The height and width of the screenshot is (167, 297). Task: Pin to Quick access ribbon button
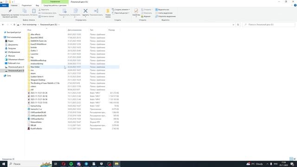[10, 13]
